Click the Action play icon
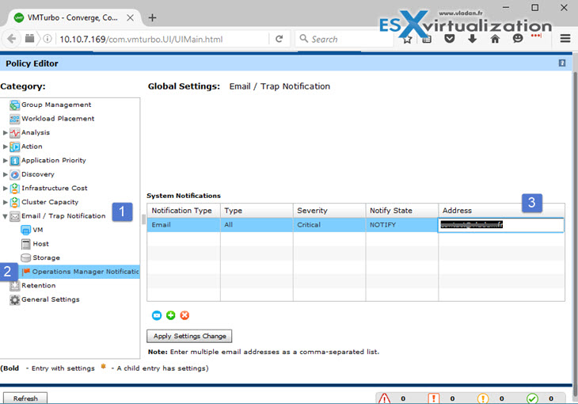 (x=15, y=147)
